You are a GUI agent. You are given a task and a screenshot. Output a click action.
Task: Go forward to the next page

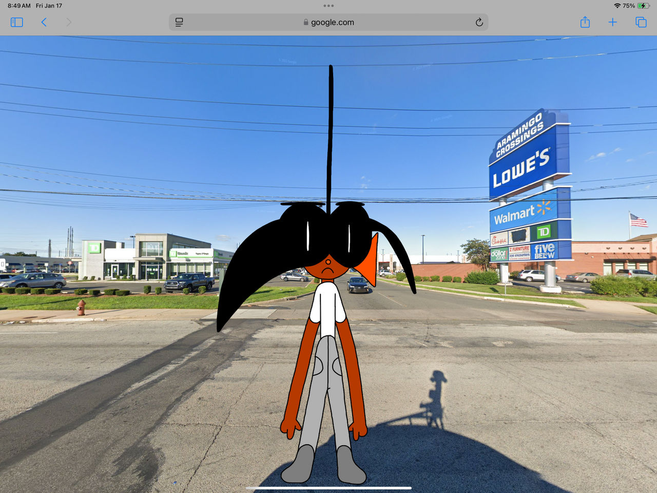point(69,22)
